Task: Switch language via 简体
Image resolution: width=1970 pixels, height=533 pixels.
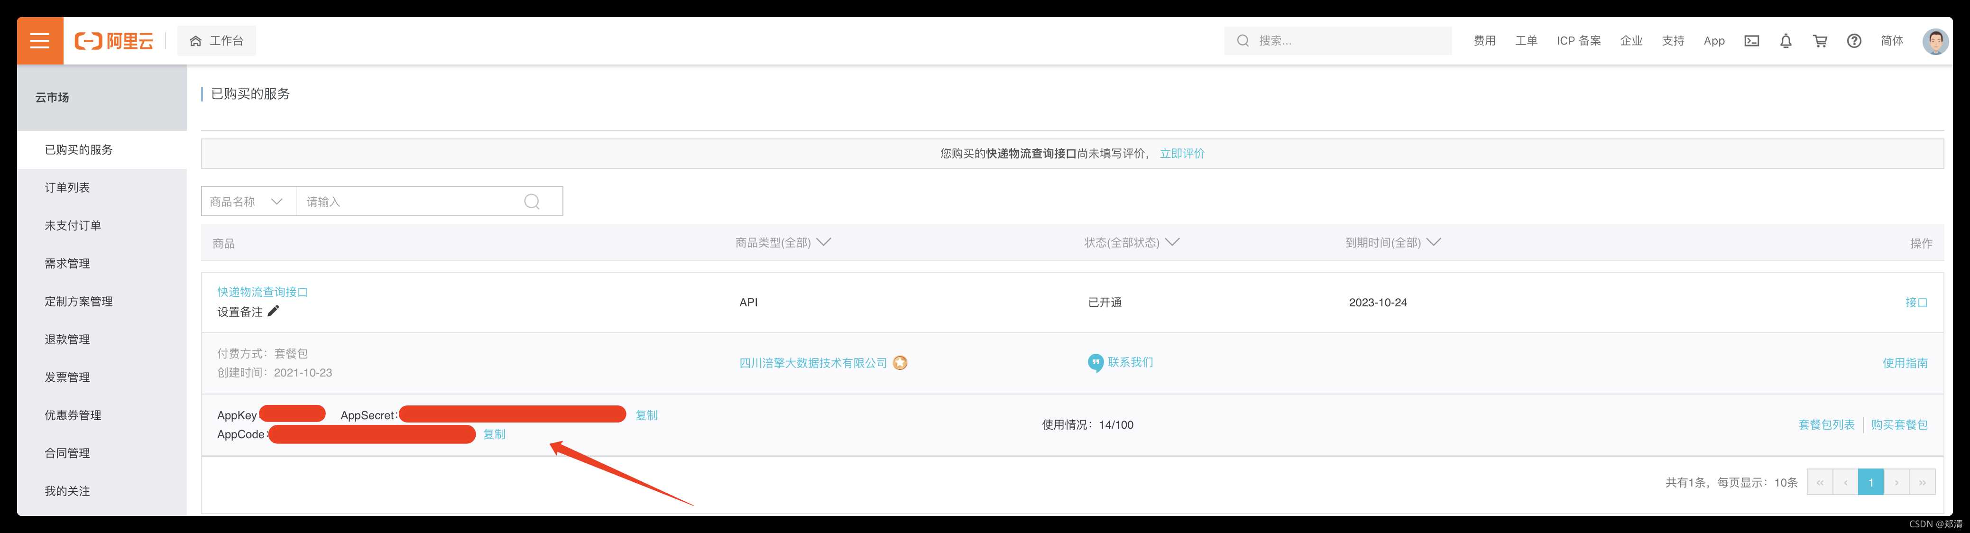Action: pos(1892,40)
